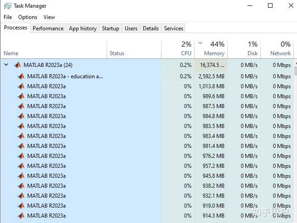Screen dimensions: 297x223
Task: Click MATLAB icon in the 976.2 MB row
Action: pyautogui.click(x=21, y=156)
